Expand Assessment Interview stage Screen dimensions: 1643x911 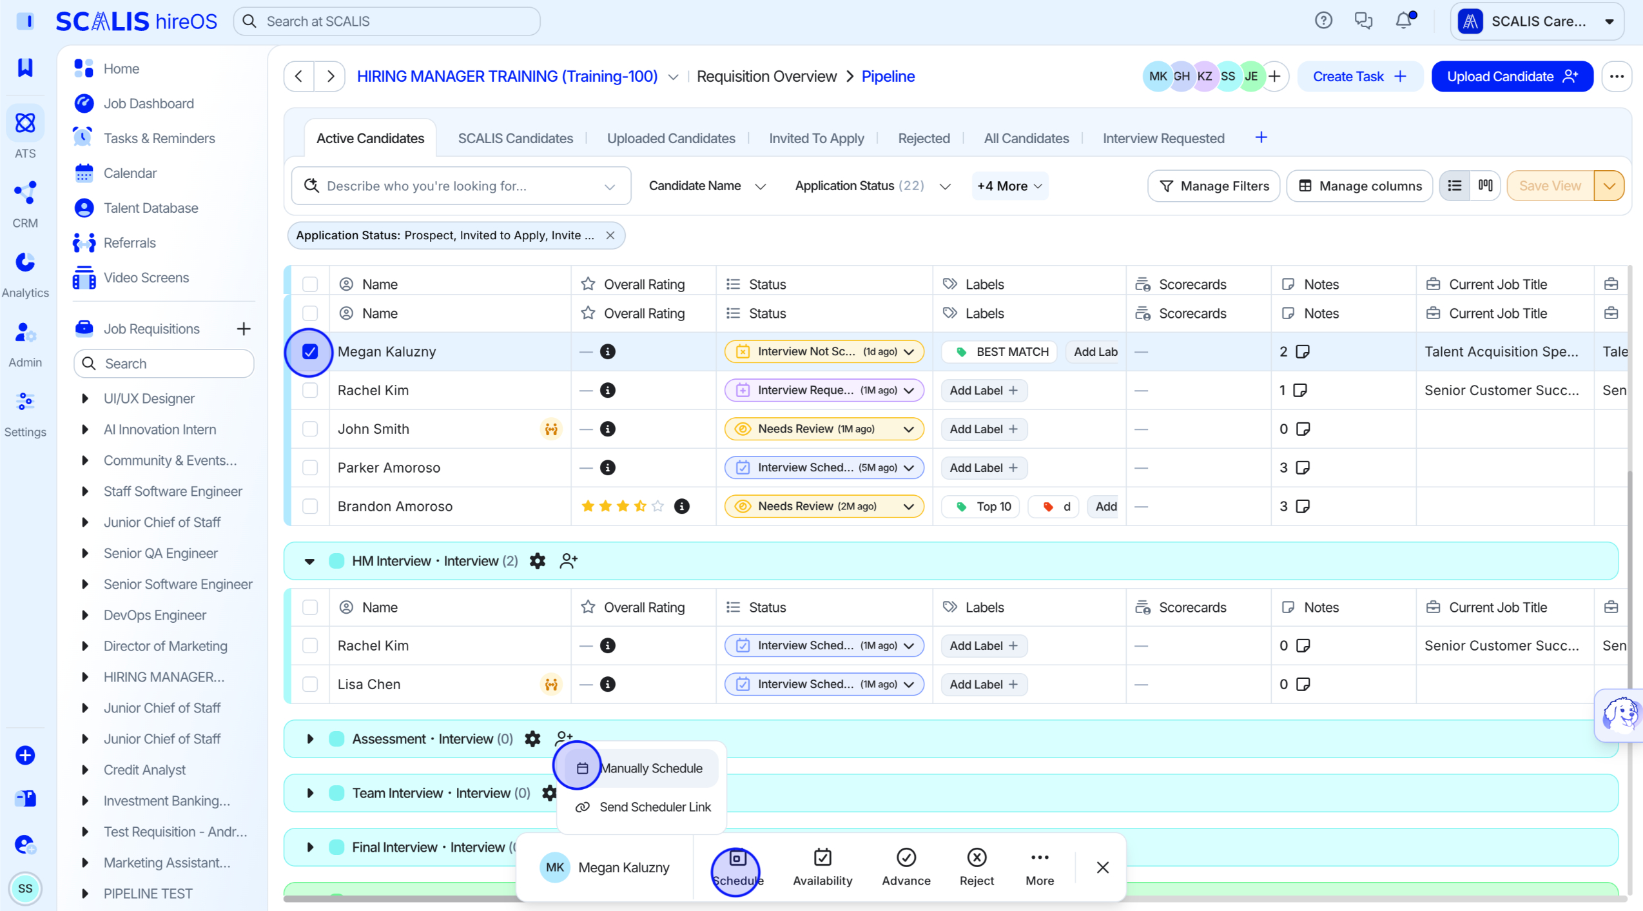tap(309, 739)
